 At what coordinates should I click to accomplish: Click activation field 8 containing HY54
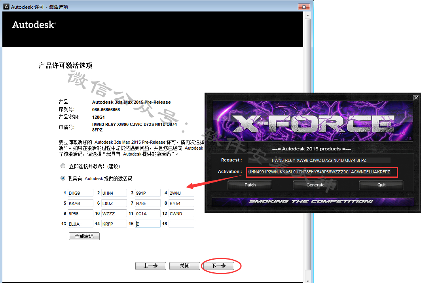click(181, 203)
